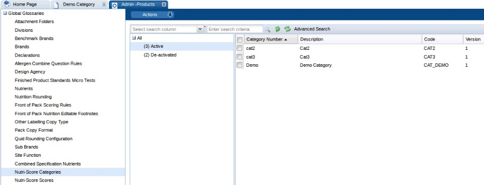The width and height of the screenshot is (484, 185).
Task: Click the CAT3 code cell
Action: point(429,57)
